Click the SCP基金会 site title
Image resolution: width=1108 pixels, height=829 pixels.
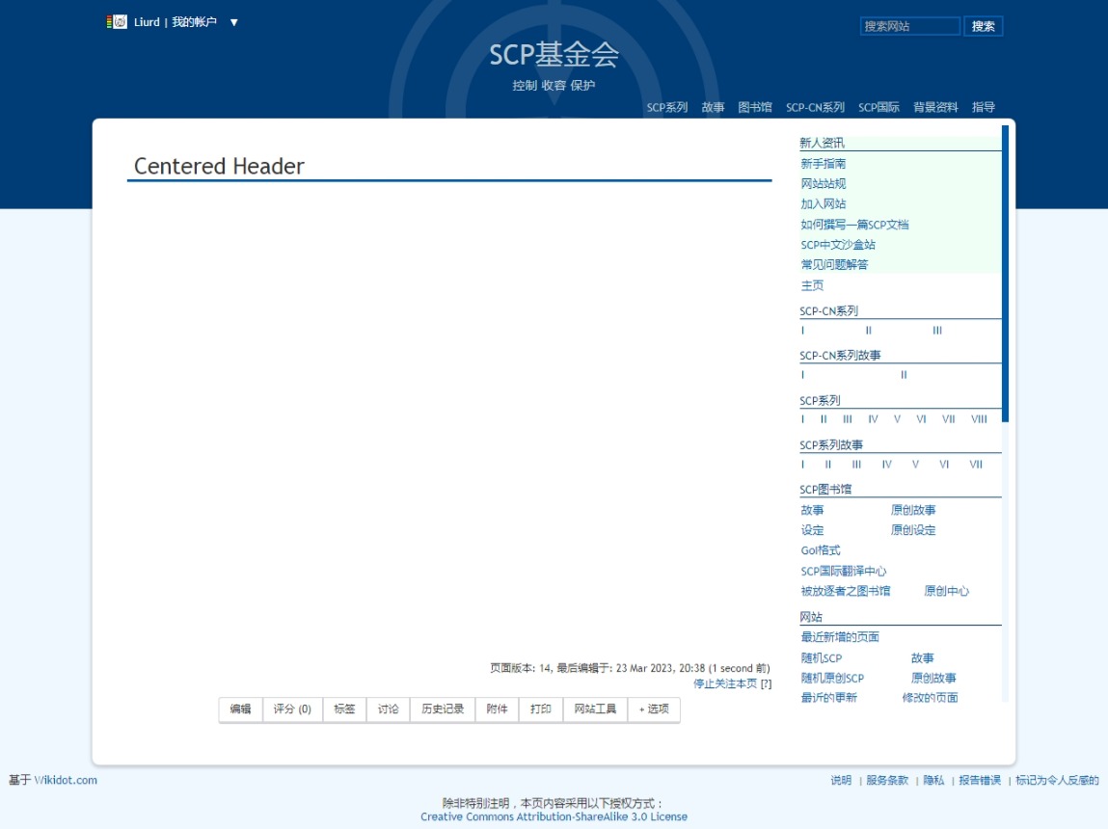click(554, 54)
